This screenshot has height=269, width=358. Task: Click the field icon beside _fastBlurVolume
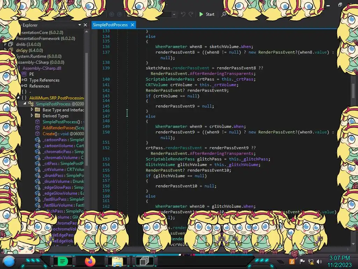click(x=38, y=205)
